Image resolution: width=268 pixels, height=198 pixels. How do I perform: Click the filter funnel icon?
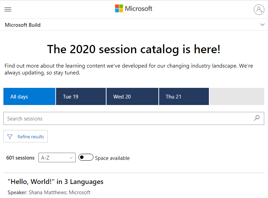[10, 137]
